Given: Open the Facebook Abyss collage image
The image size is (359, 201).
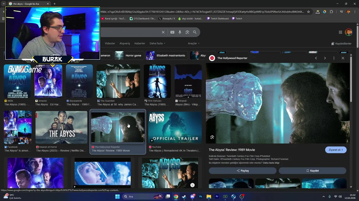Looking at the screenshot, I should [x=18, y=127].
